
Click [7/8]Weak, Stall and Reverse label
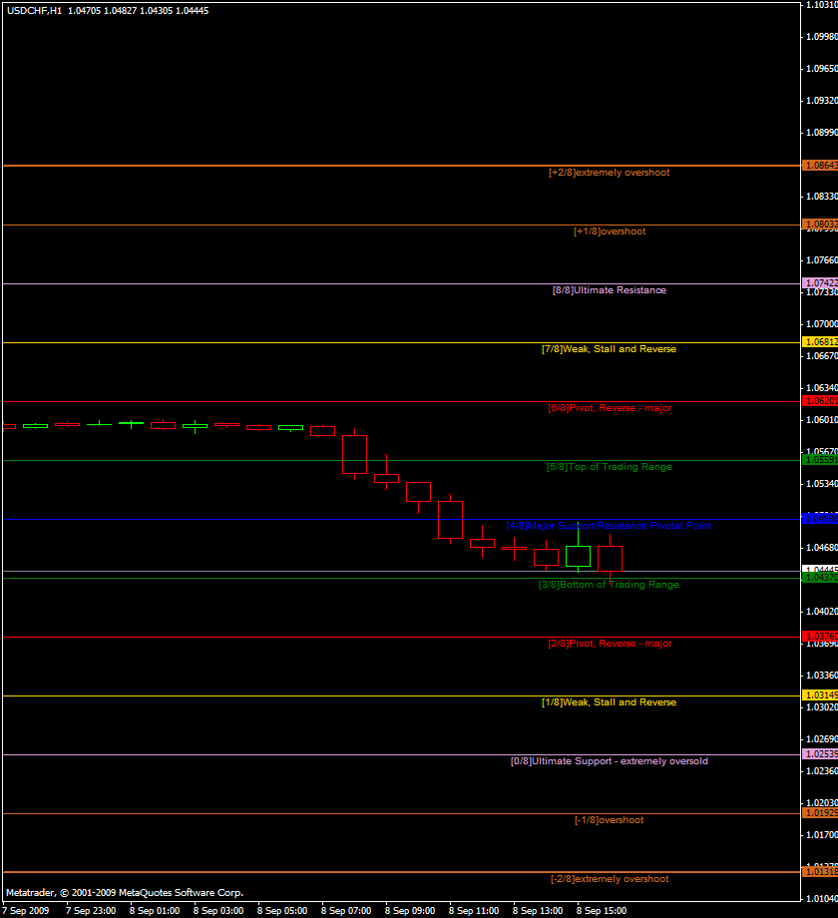click(x=610, y=349)
